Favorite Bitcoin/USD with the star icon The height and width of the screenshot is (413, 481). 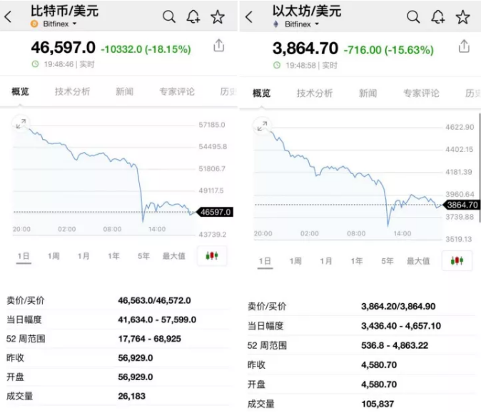218,16
